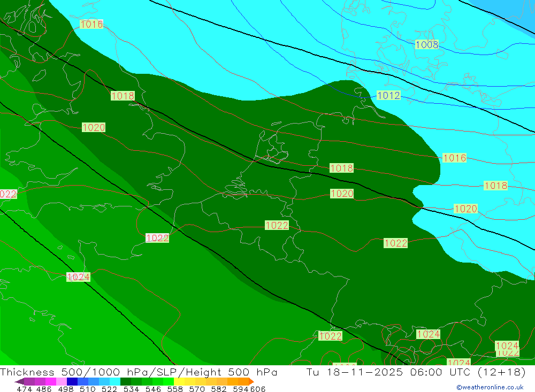Screen dimensions: 535x392
Task: Click the 1022 label in the map center
Action: pyautogui.click(x=277, y=225)
